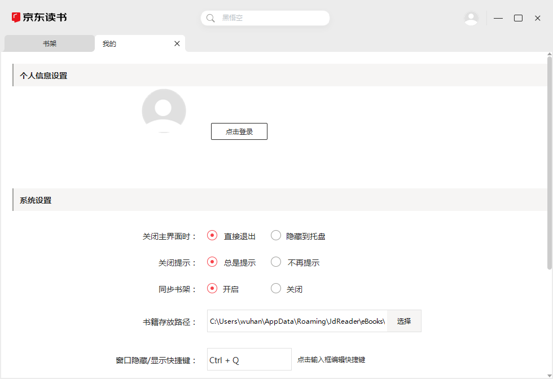Select 总是提示 radio option

point(212,262)
